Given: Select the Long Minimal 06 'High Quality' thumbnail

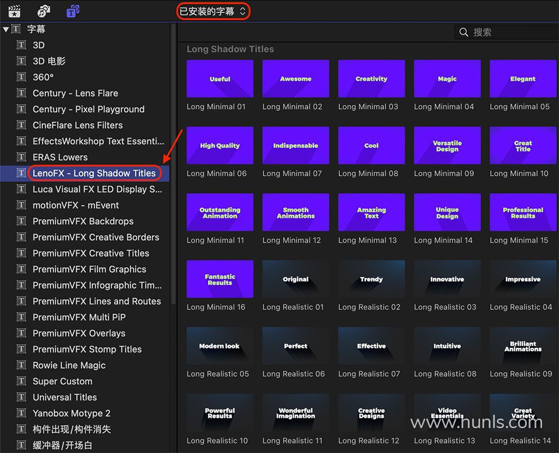Looking at the screenshot, I should 220,145.
